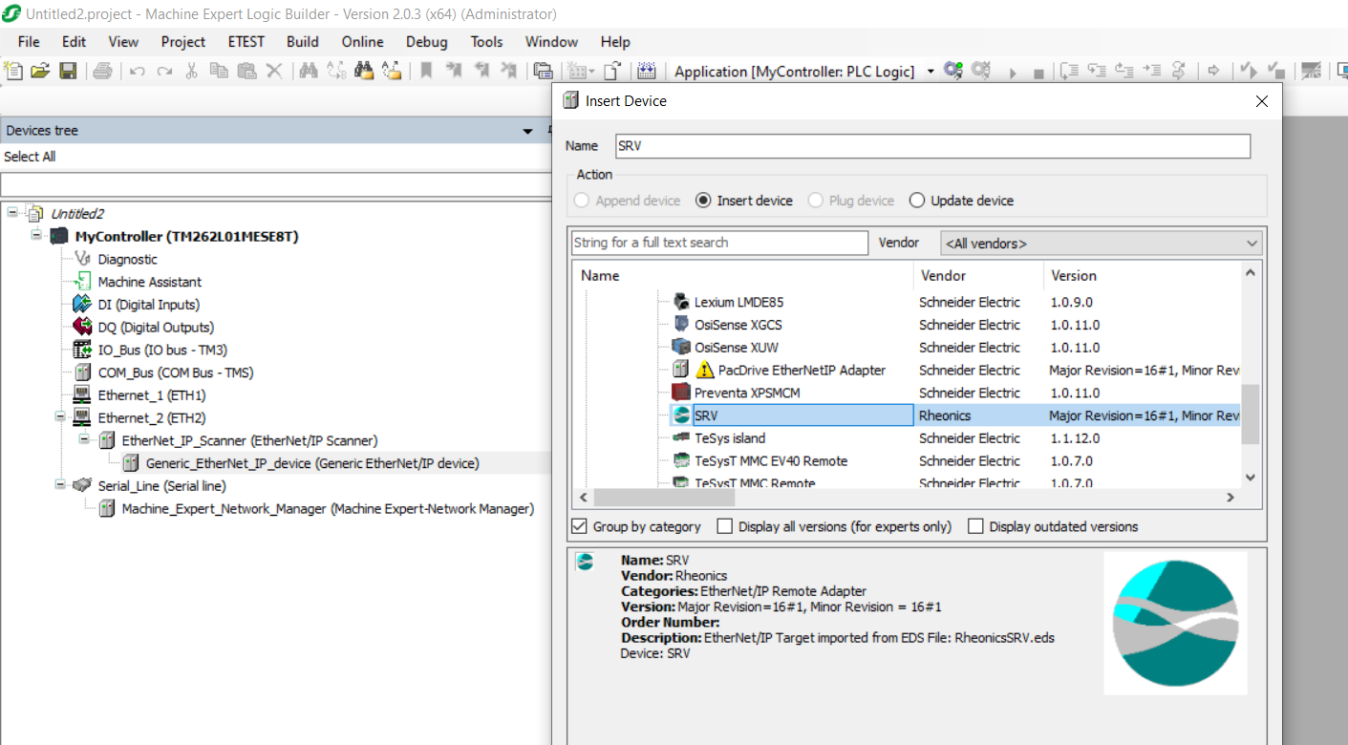Click the Delete X toolbar icon
The height and width of the screenshot is (745, 1348).
274,71
